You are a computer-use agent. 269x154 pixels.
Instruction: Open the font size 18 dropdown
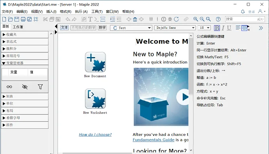pyautogui.click(x=204, y=28)
